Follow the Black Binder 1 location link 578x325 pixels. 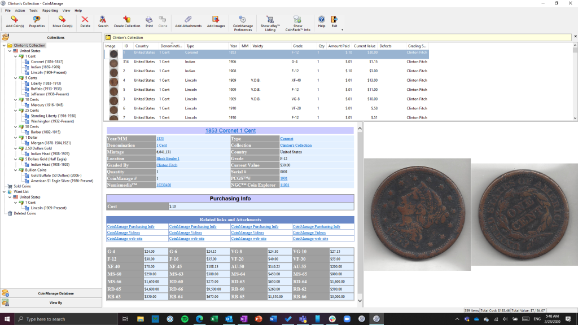[168, 159]
